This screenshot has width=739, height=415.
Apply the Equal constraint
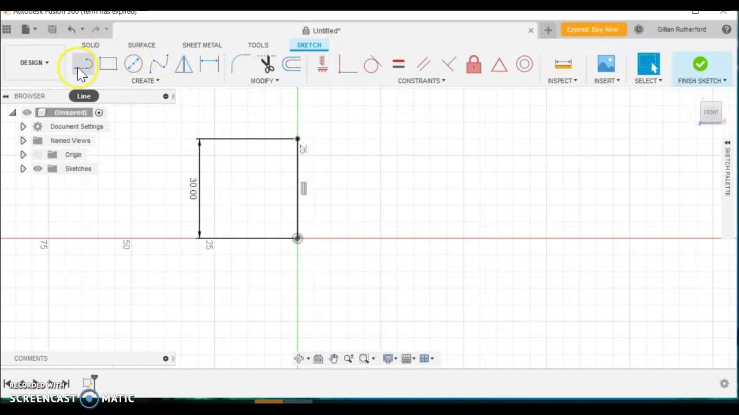tap(398, 64)
